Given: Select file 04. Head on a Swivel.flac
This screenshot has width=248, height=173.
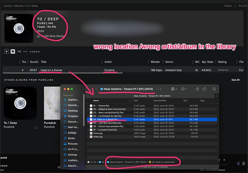Looking at the screenshot, I should click(x=152, y=120).
